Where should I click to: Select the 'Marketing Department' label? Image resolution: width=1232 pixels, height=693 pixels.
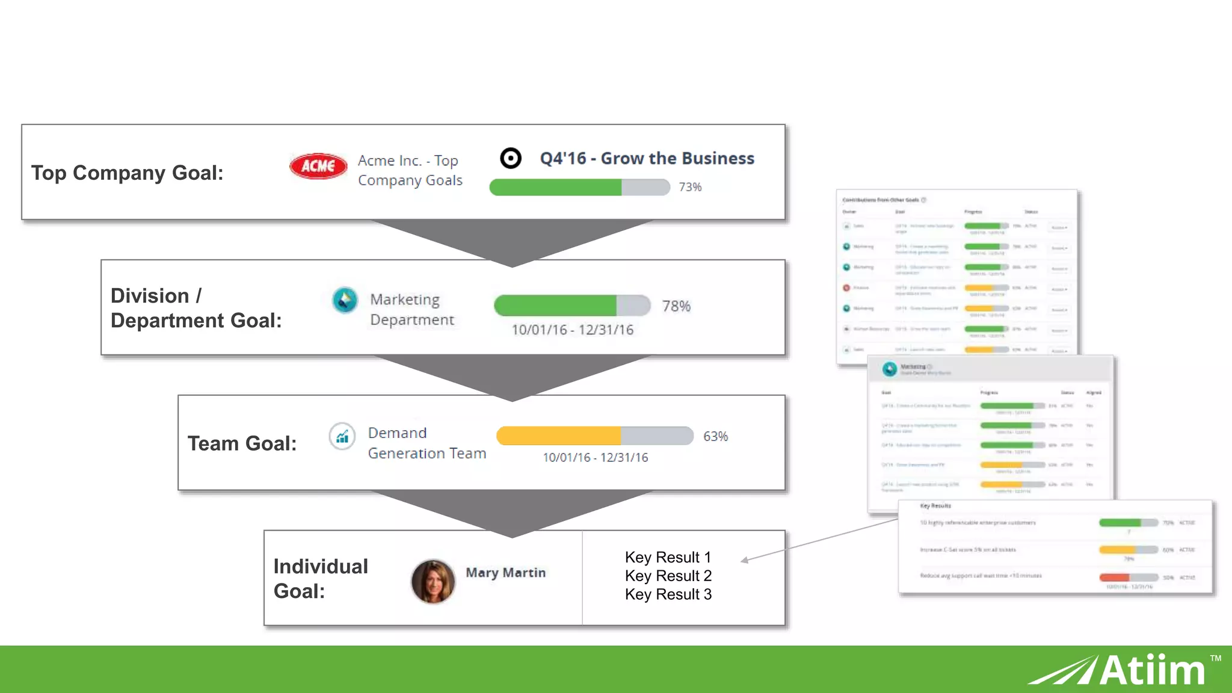click(412, 309)
